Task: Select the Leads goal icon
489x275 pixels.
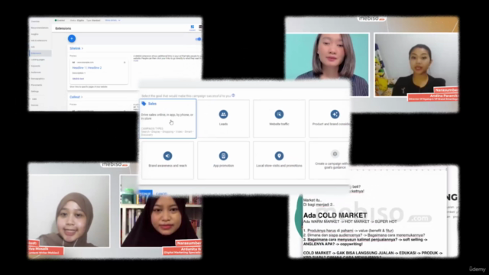Action: (223, 115)
